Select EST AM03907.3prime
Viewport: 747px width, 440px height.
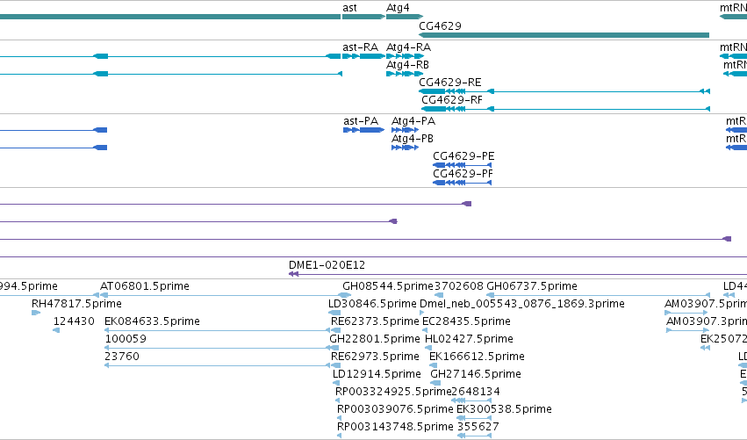tap(707, 321)
